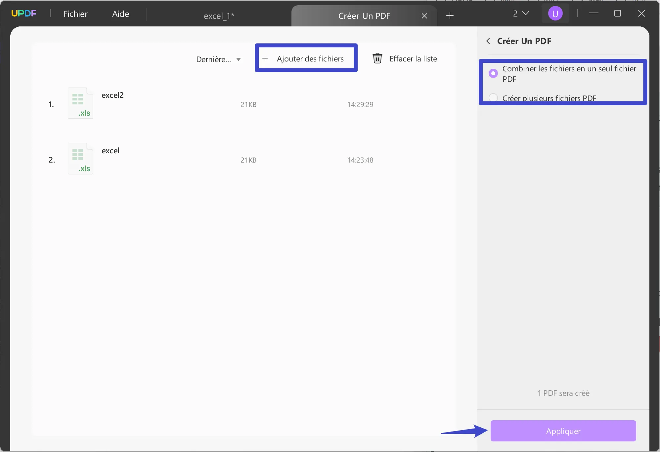Screen dimensions: 660x452
Task: Click the excel .xls file icon
Action: pyautogui.click(x=80, y=159)
